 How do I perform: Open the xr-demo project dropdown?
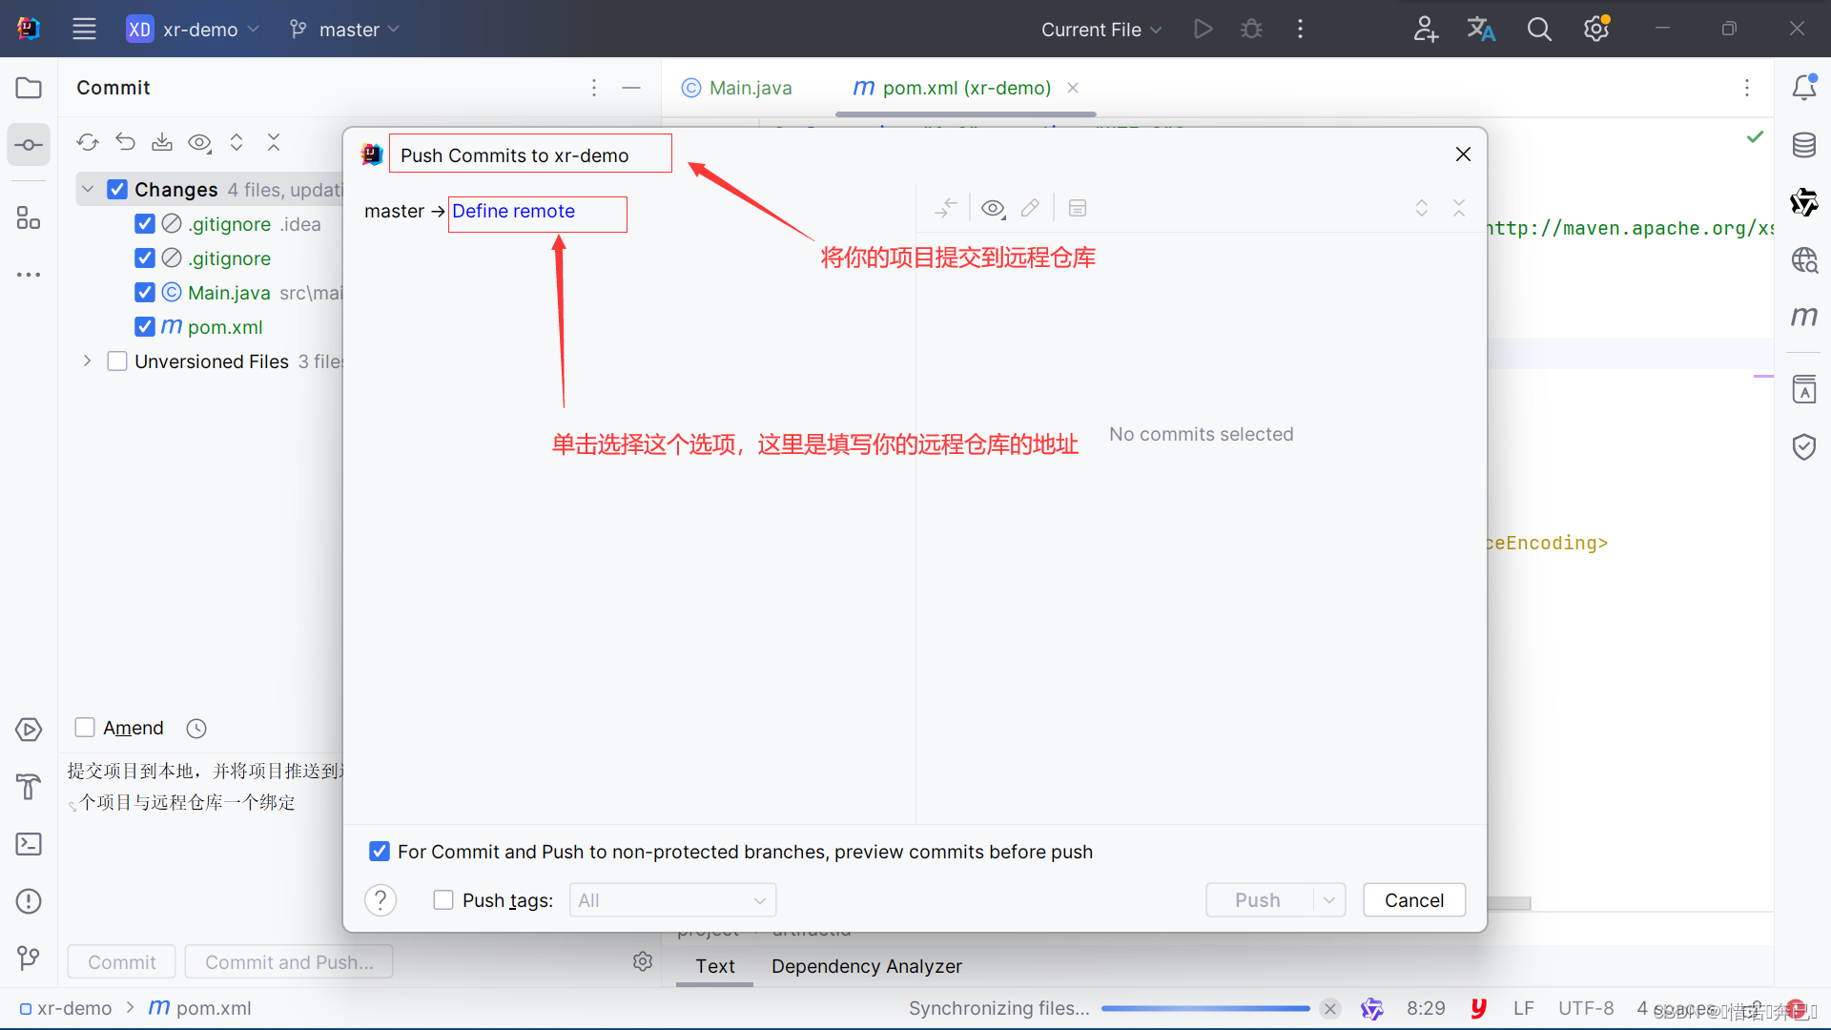(194, 30)
